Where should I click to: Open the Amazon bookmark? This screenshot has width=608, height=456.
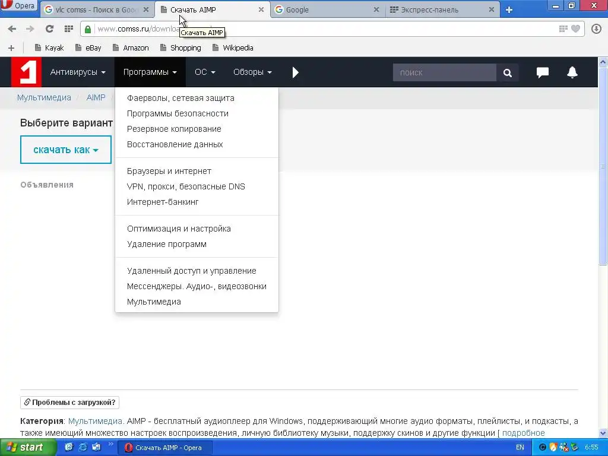(x=131, y=48)
